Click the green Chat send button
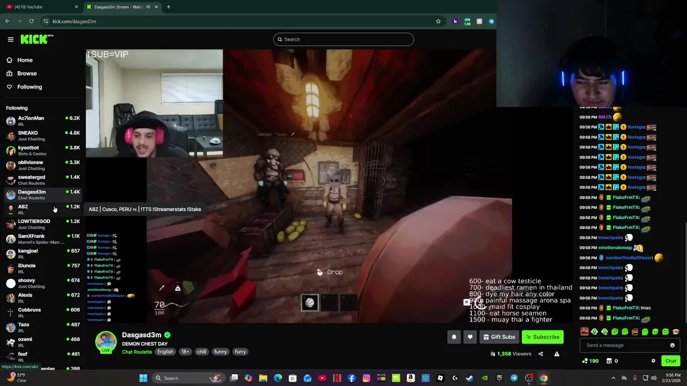This screenshot has height=386, width=687. [670, 361]
